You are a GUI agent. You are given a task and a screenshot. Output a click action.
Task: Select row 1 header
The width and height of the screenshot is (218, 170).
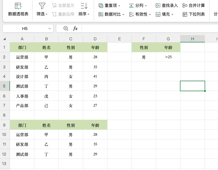(x=4, y=47)
